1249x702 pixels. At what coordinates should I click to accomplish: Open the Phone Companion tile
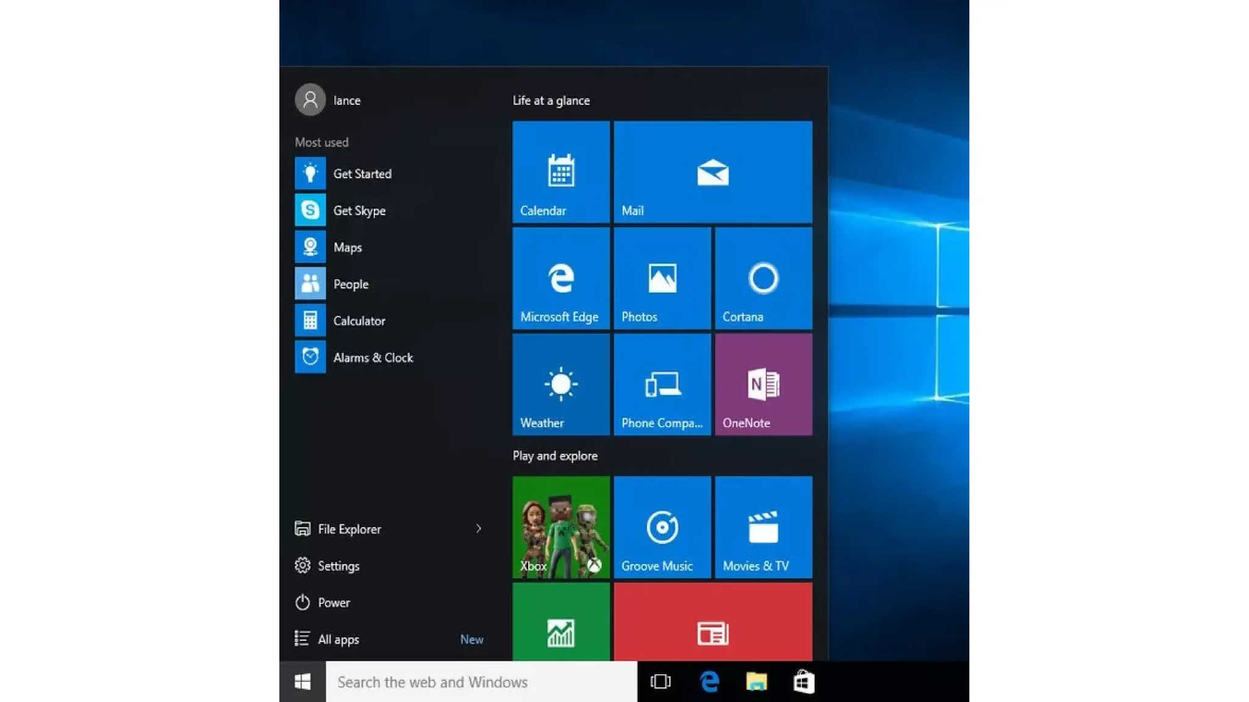[x=662, y=385]
